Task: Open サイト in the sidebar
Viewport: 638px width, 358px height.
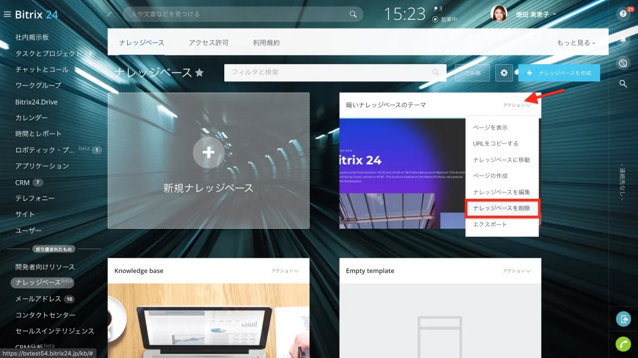Action: tap(25, 214)
